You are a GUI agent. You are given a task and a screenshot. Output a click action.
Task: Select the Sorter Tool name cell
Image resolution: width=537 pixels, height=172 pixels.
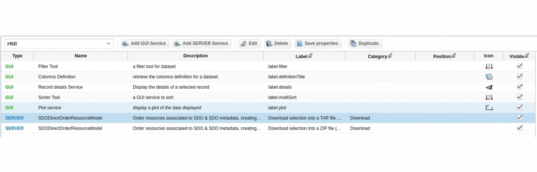49,97
